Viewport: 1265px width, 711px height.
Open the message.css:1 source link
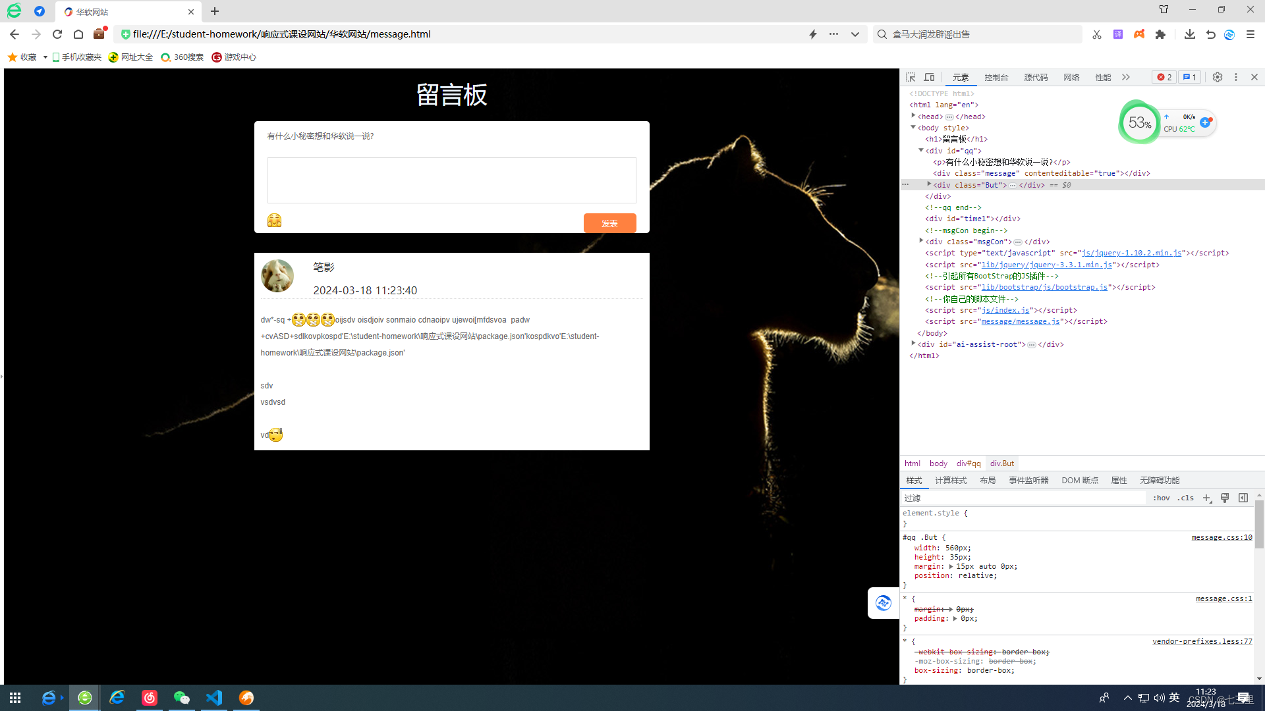[1224, 598]
